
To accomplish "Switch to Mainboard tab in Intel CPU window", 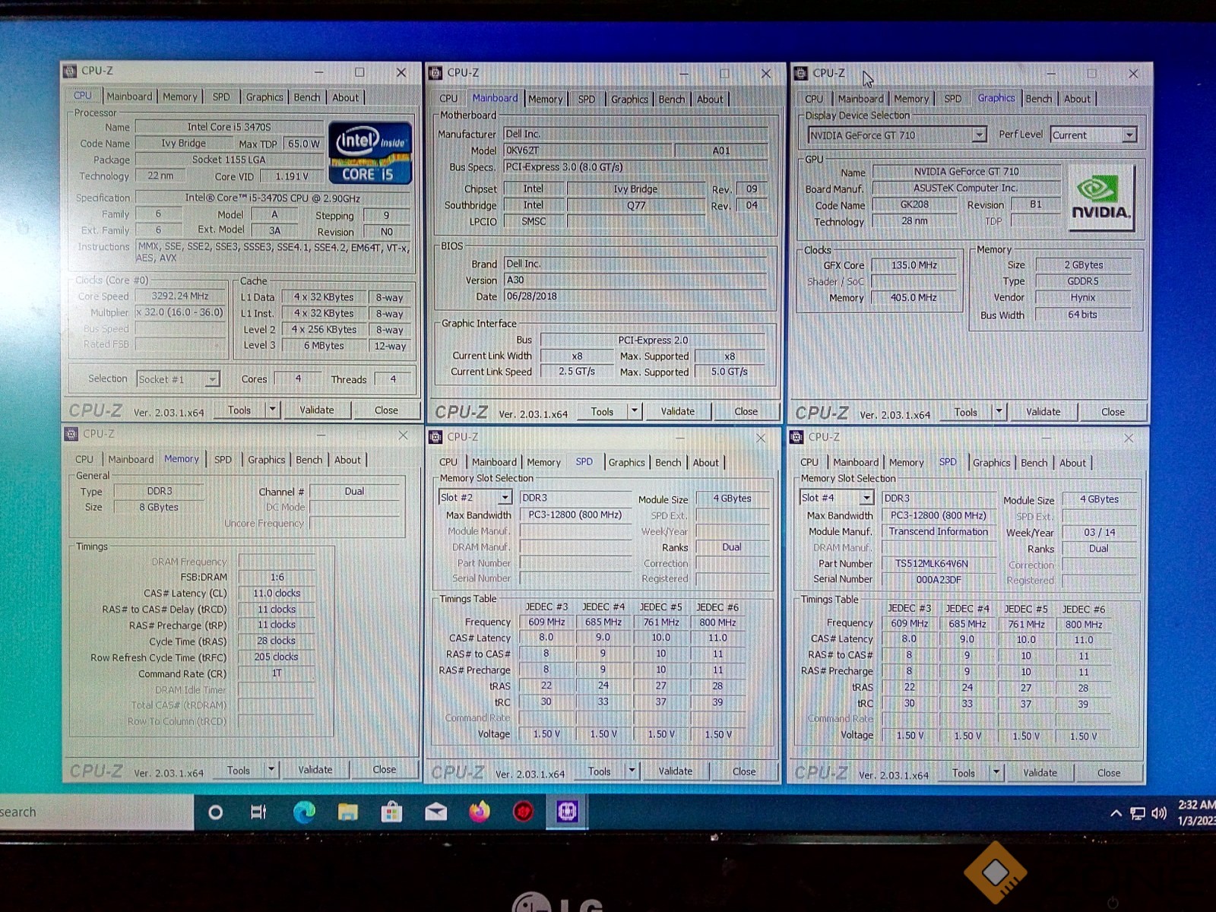I will point(129,97).
